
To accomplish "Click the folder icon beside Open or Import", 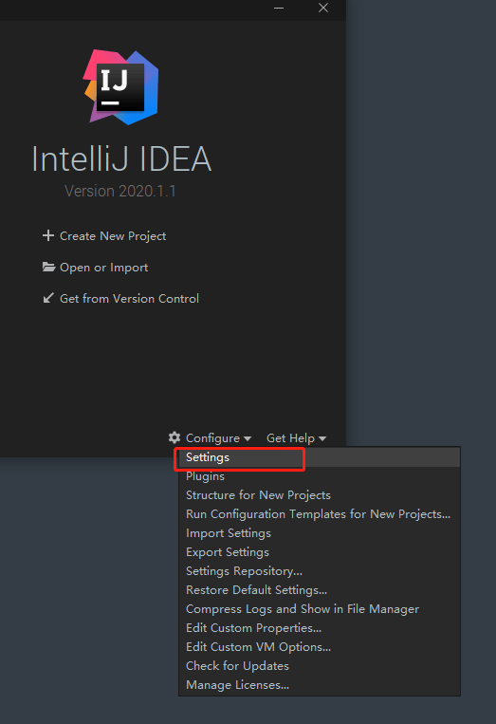I will click(49, 267).
